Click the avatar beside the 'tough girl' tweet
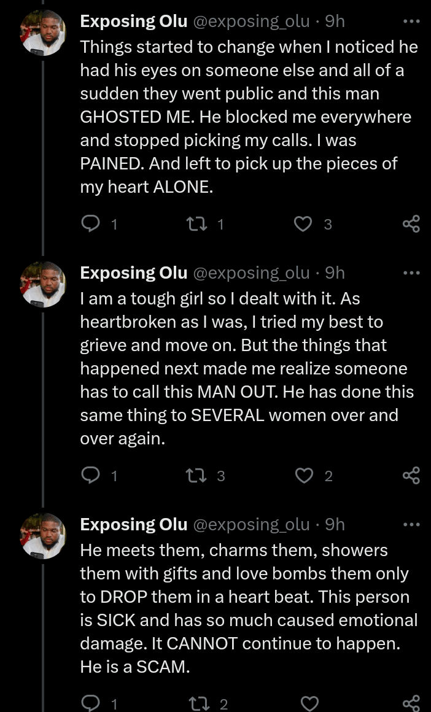The height and width of the screenshot is (712, 431). [43, 284]
